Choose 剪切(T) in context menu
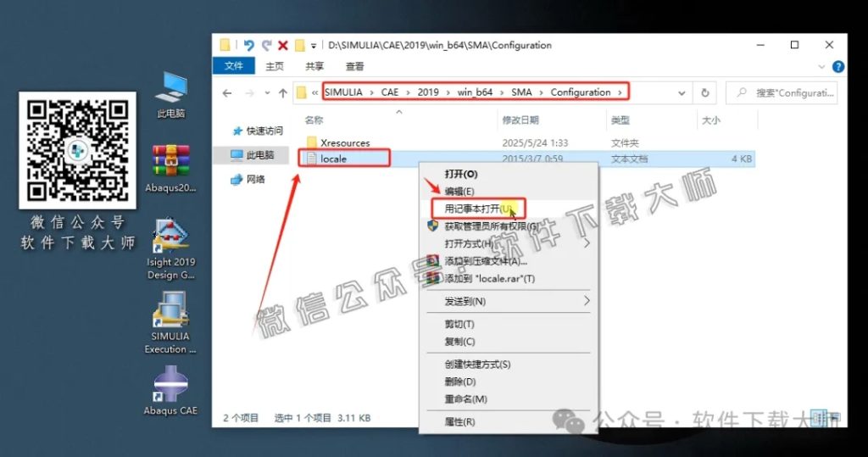 click(x=509, y=324)
